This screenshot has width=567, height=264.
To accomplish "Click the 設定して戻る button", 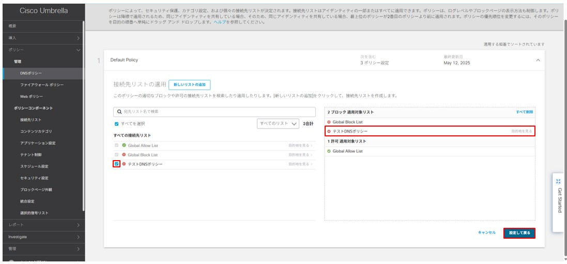I will pos(519,233).
